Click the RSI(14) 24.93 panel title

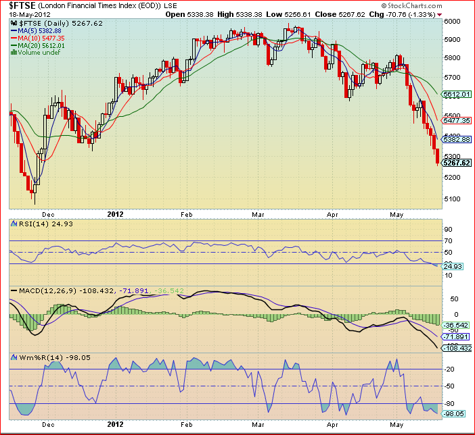coord(46,224)
